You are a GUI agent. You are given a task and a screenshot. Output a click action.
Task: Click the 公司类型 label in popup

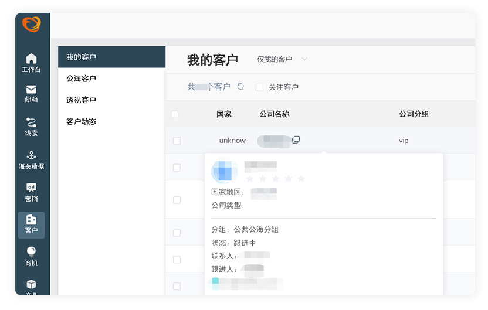228,205
